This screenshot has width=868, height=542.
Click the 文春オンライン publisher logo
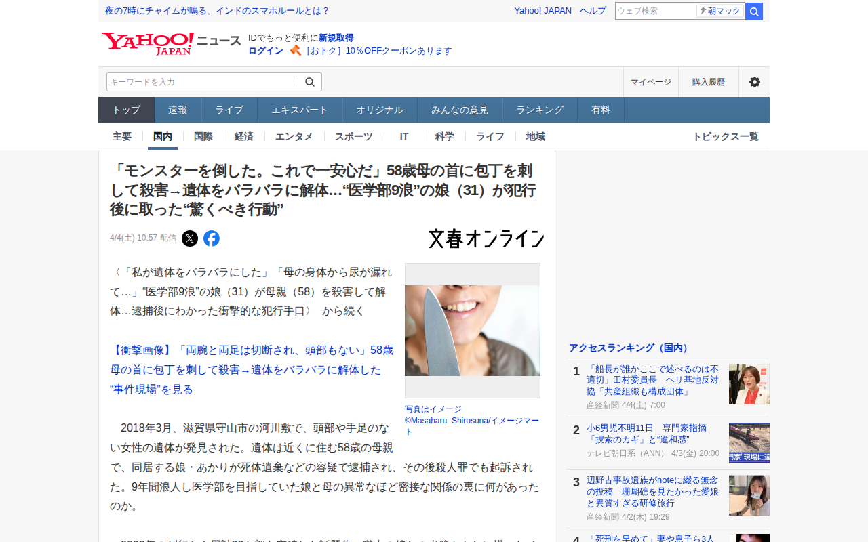(x=486, y=238)
